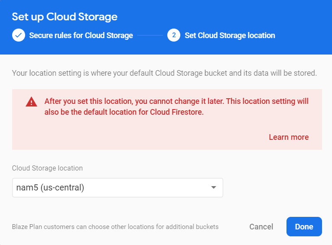Click the 'After you set this location' warning text

point(176,106)
